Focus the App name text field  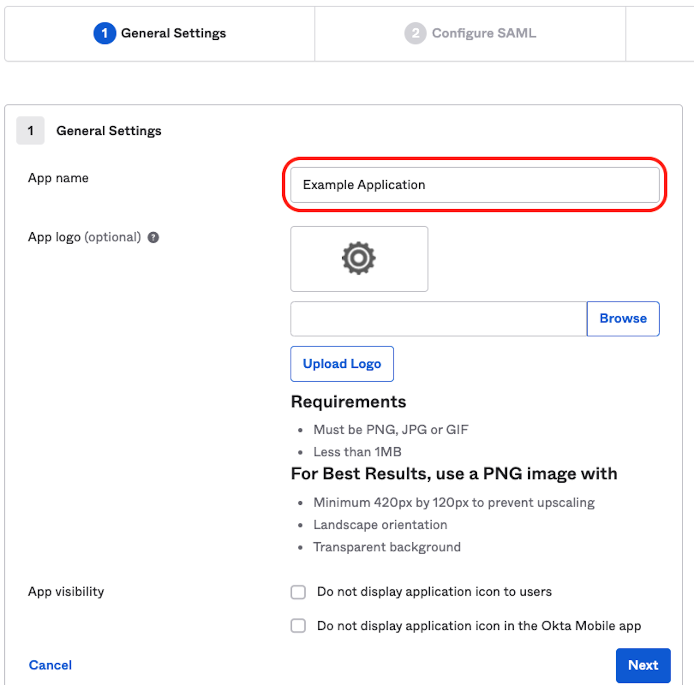coord(474,185)
